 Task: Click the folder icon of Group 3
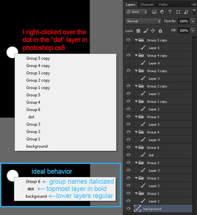141,163
